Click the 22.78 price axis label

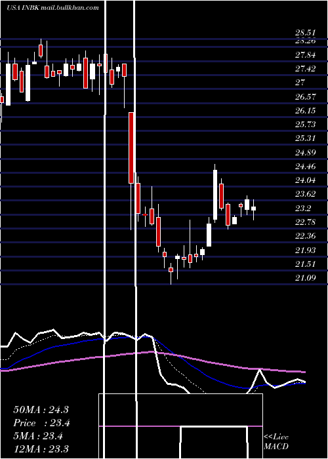pyautogui.click(x=306, y=222)
